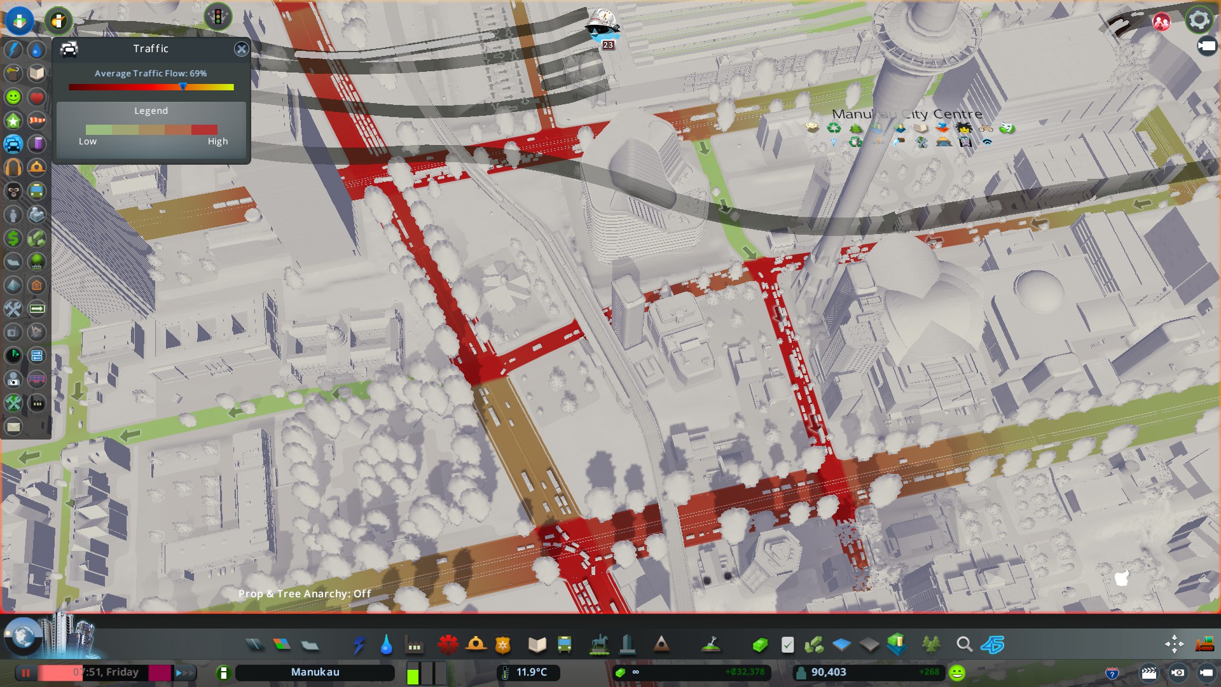Open the Electricity info view
Screen dimensions: 1221x687
point(13,50)
